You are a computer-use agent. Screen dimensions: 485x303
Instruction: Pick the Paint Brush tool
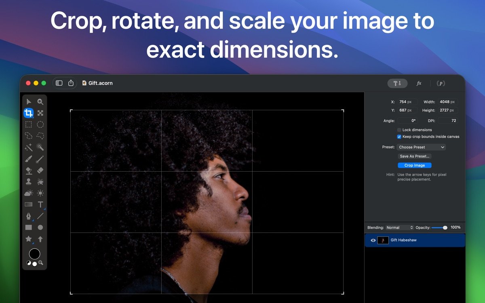pyautogui.click(x=29, y=159)
